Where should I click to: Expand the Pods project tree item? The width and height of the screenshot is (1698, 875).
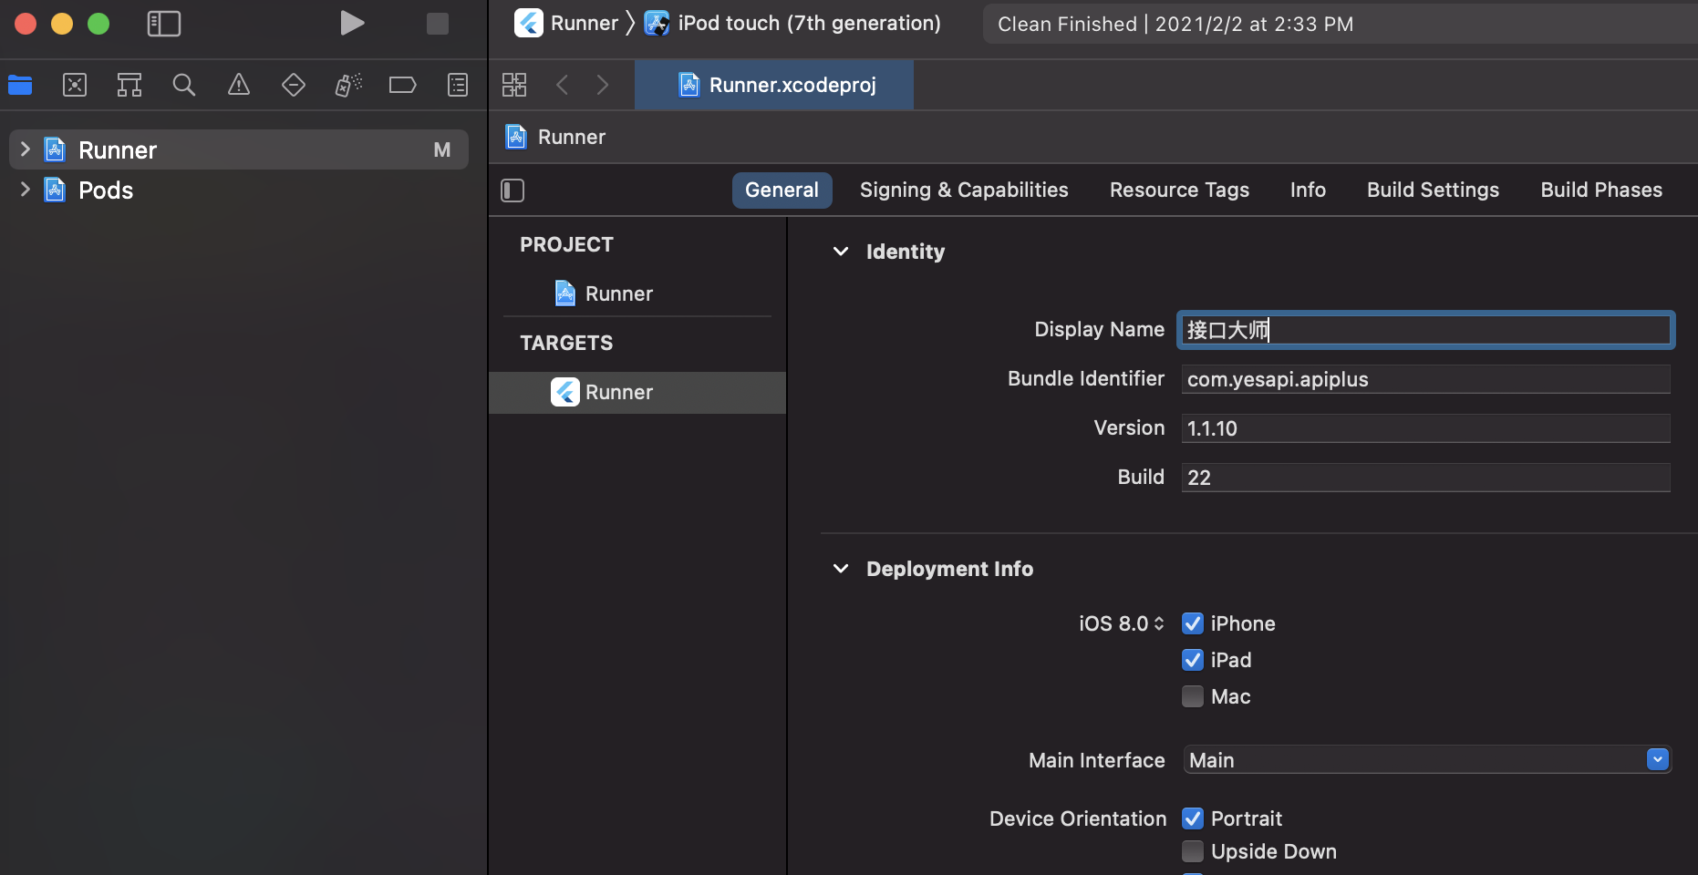pyautogui.click(x=26, y=190)
